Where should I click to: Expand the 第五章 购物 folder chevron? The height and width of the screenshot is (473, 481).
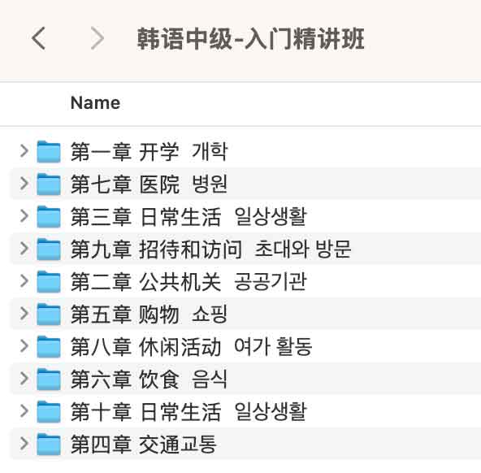(24, 314)
